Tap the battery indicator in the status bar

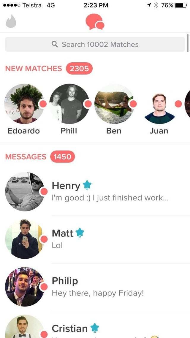pyautogui.click(x=181, y=5)
